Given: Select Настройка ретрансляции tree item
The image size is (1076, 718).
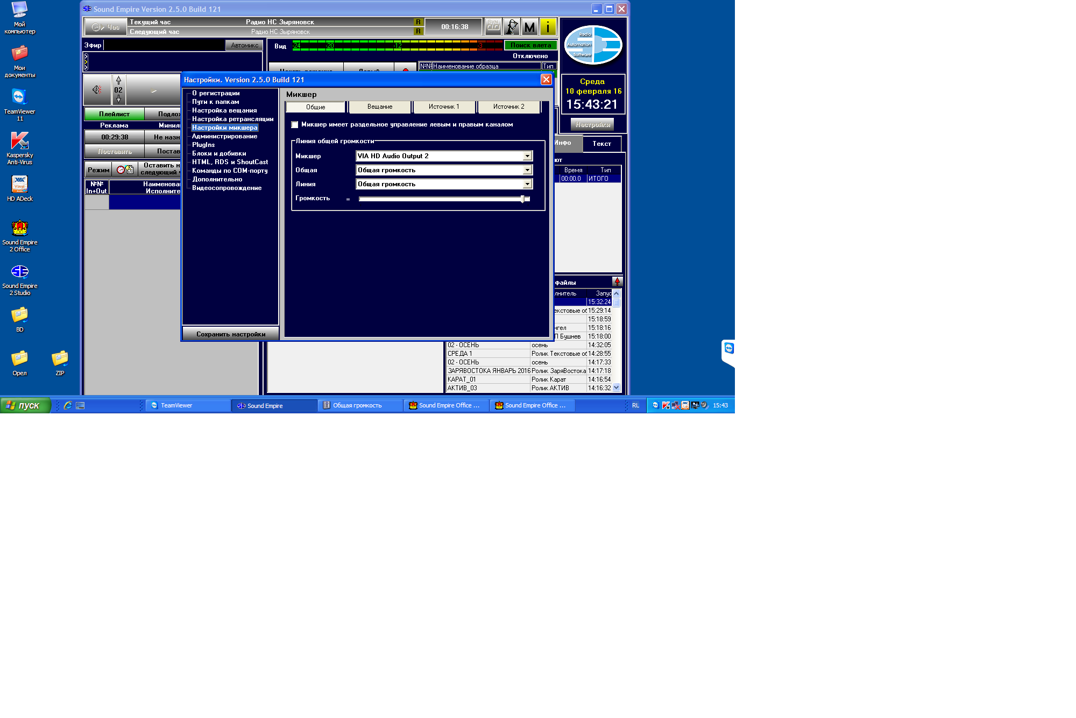Looking at the screenshot, I should tap(233, 119).
